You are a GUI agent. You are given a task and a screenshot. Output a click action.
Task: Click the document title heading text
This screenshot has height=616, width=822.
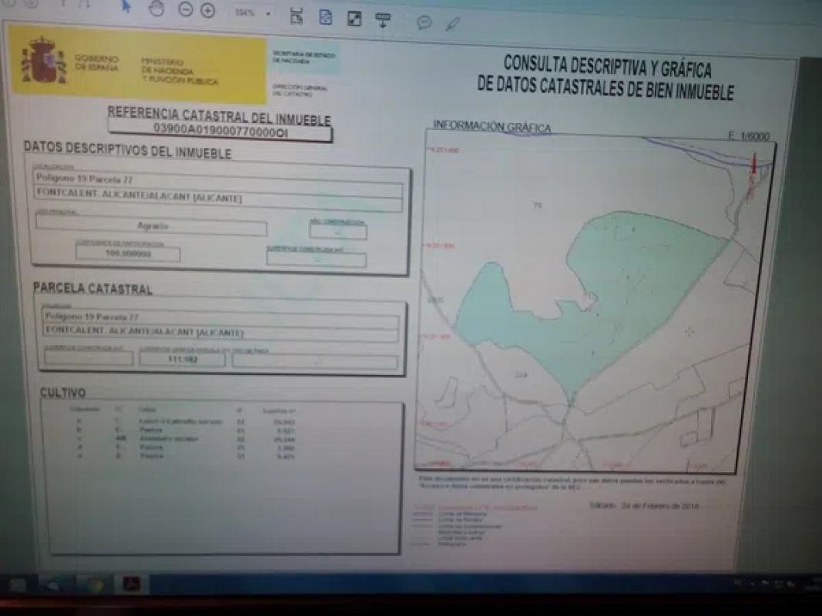point(606,77)
